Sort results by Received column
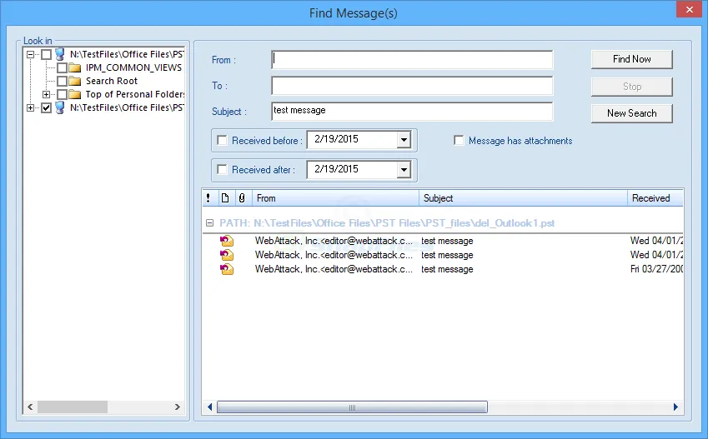 [655, 198]
